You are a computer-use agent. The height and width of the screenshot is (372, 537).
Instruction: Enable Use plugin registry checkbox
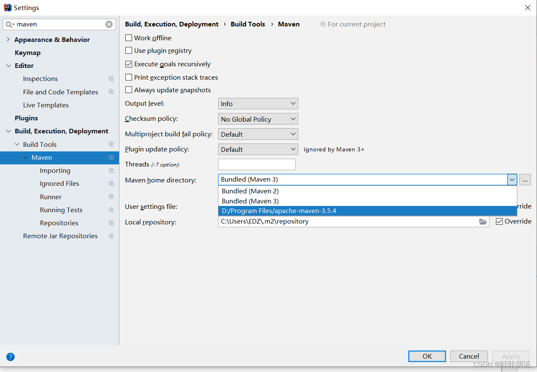pyautogui.click(x=129, y=51)
